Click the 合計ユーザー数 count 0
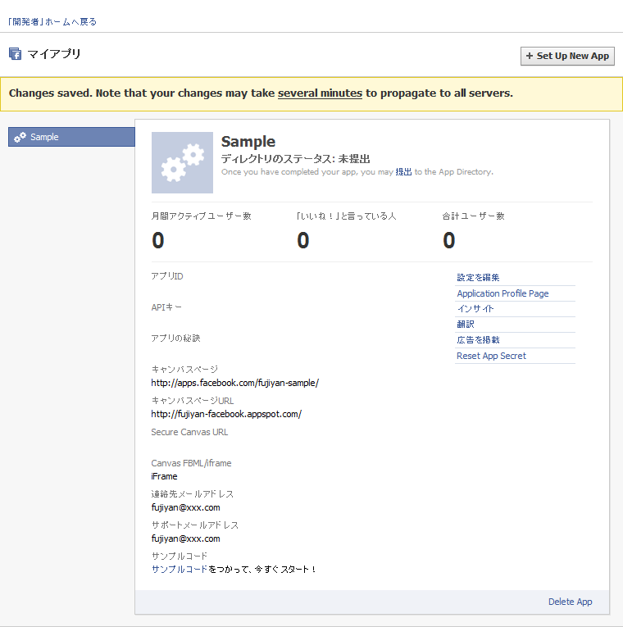Viewport: 623px width, 627px height. [x=449, y=240]
